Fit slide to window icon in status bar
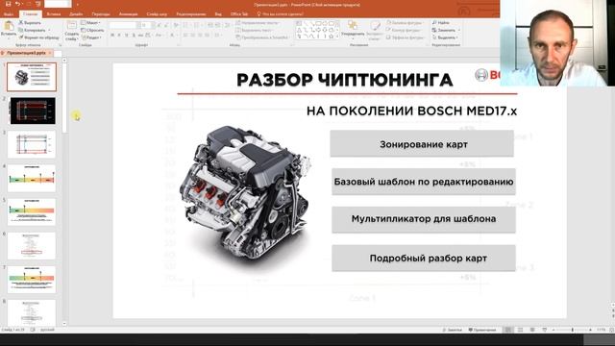This screenshot has width=615, height=346. tap(611, 330)
